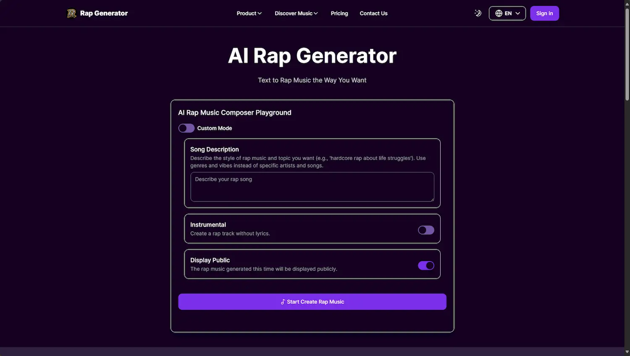
Task: Select Pricing in the navigation bar
Action: point(339,13)
